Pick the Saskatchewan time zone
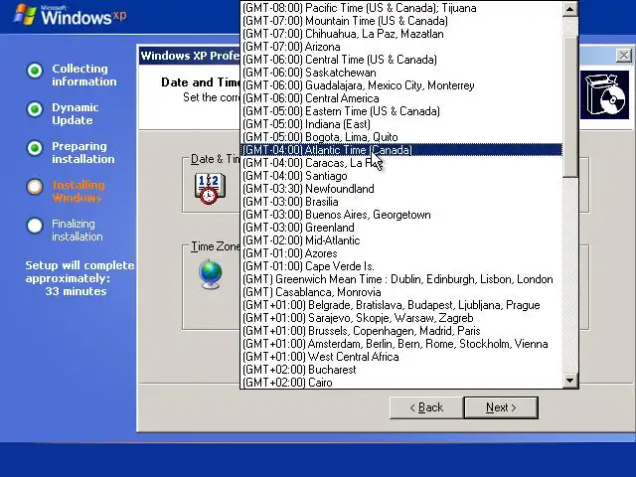636x477 pixels. [401, 73]
